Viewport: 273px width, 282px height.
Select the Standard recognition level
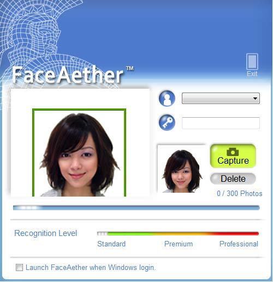(x=111, y=244)
